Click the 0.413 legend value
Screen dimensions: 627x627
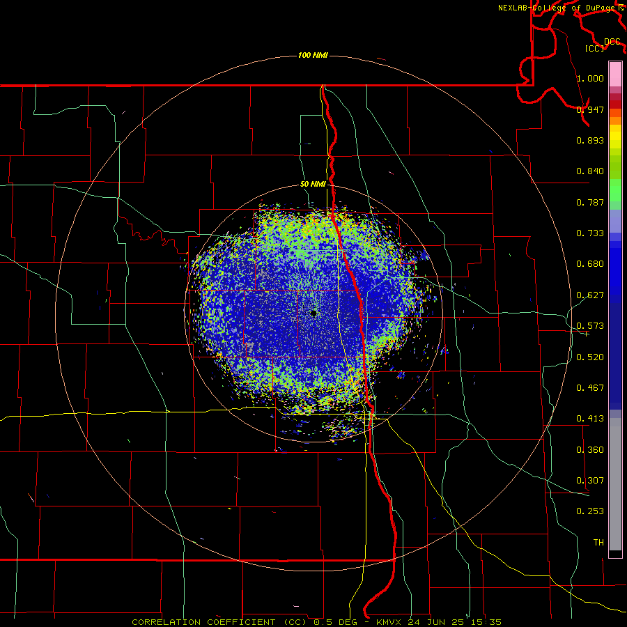[590, 419]
